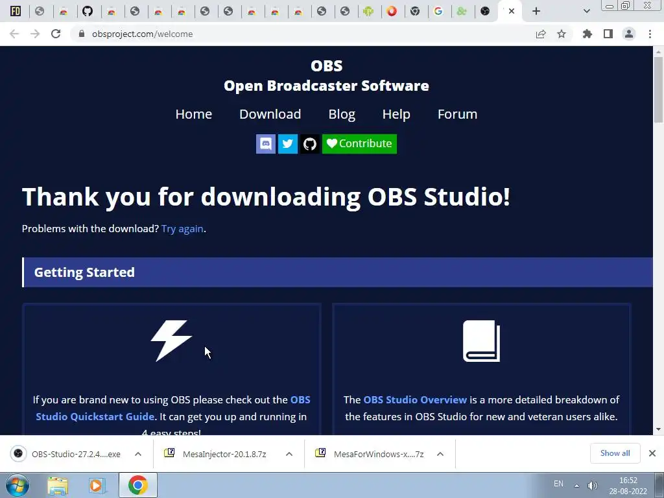Launch the media player taskbar icon
Image resolution: width=664 pixels, height=498 pixels.
[97, 486]
